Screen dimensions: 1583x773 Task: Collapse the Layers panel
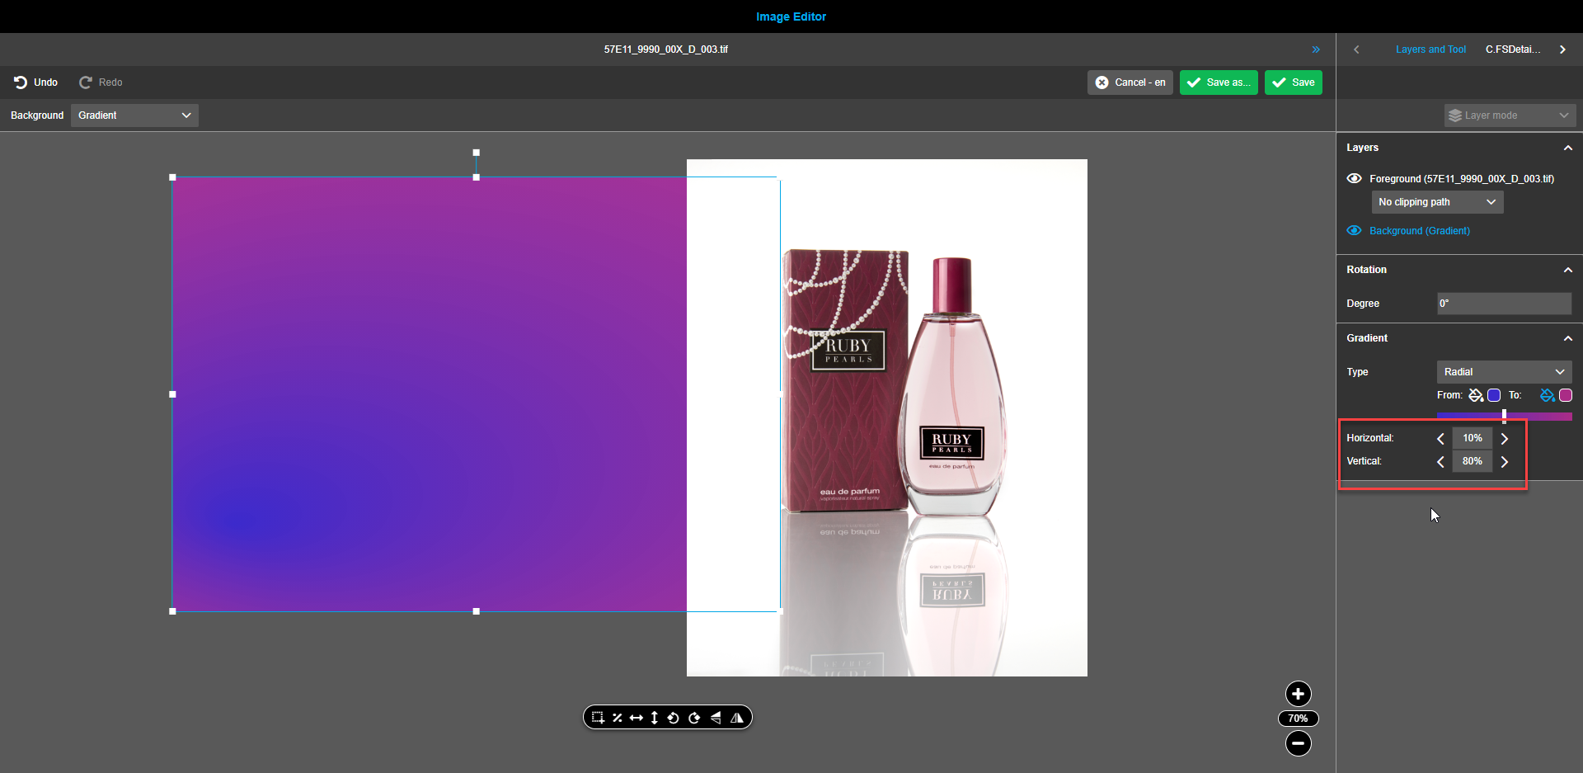click(1567, 147)
